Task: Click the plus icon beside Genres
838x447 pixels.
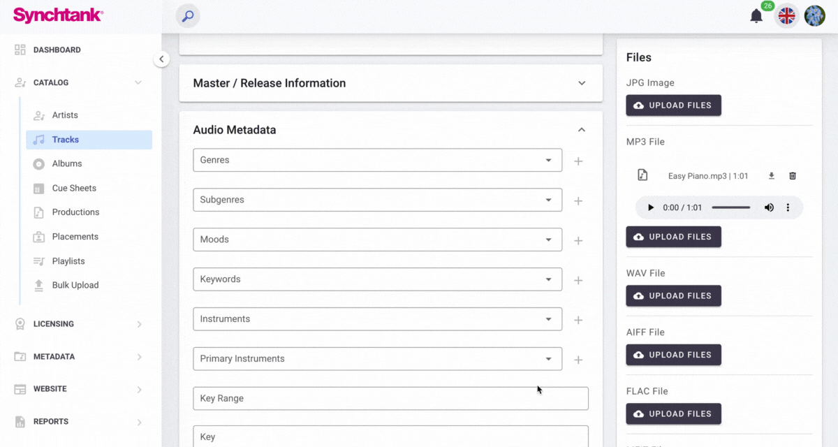Action: (578, 161)
